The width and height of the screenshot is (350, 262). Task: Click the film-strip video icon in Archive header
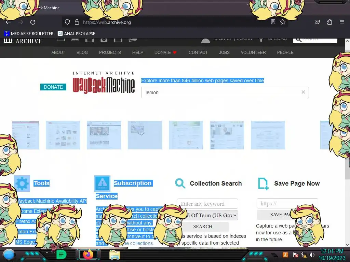click(x=90, y=40)
